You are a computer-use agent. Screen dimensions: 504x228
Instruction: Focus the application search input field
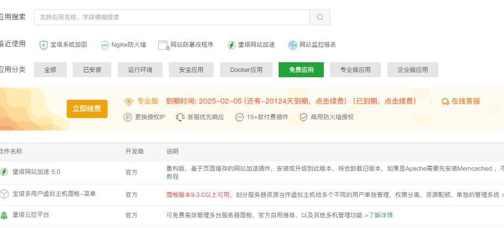pyautogui.click(x=172, y=17)
